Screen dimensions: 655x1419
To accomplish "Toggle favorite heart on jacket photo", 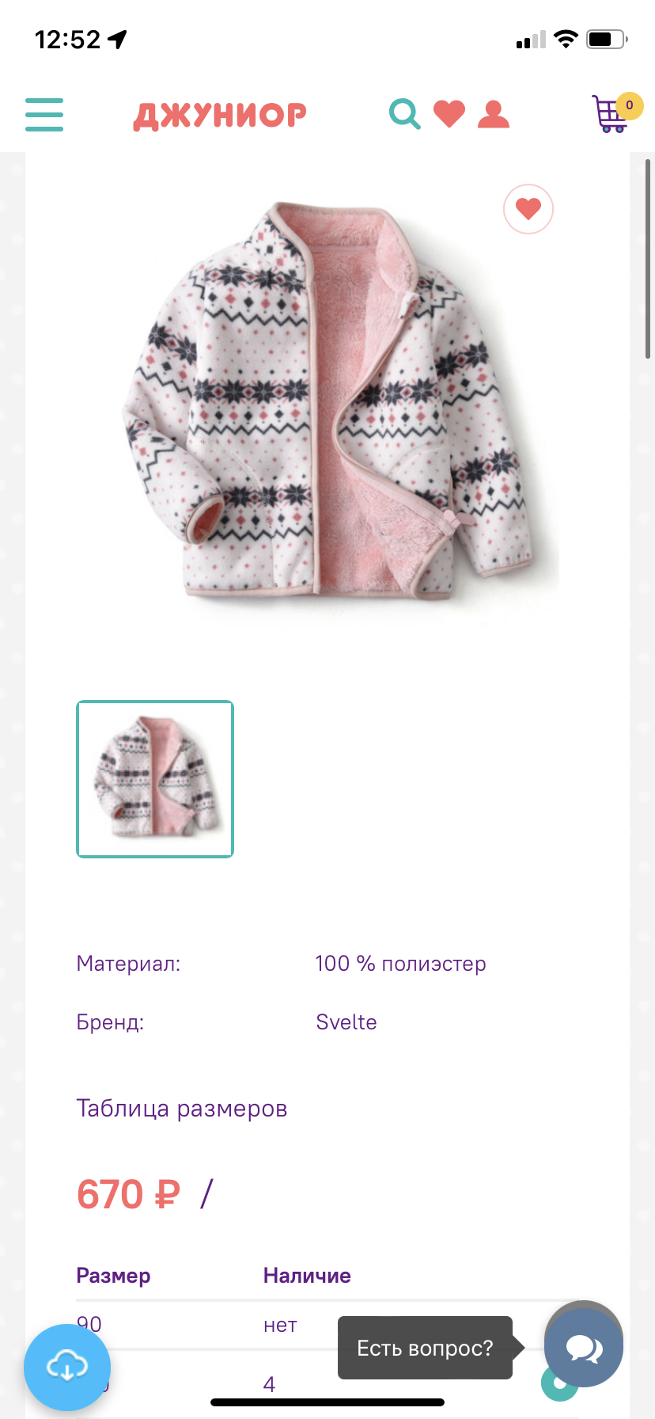I will pos(528,209).
